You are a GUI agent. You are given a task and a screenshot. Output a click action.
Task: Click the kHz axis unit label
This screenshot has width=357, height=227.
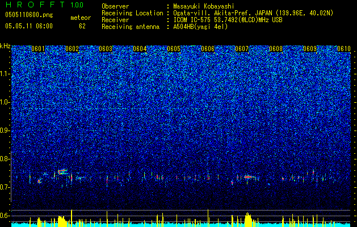(5, 46)
